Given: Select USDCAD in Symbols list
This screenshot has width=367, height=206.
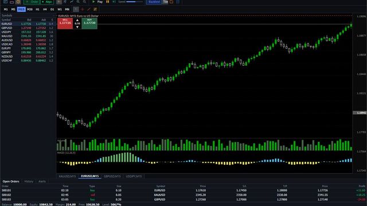Looking at the screenshot, I should [28, 44].
